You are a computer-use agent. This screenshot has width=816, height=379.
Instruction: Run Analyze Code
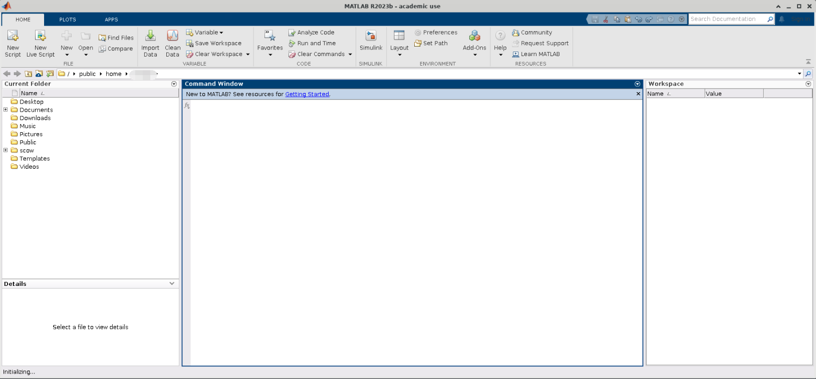[311, 33]
